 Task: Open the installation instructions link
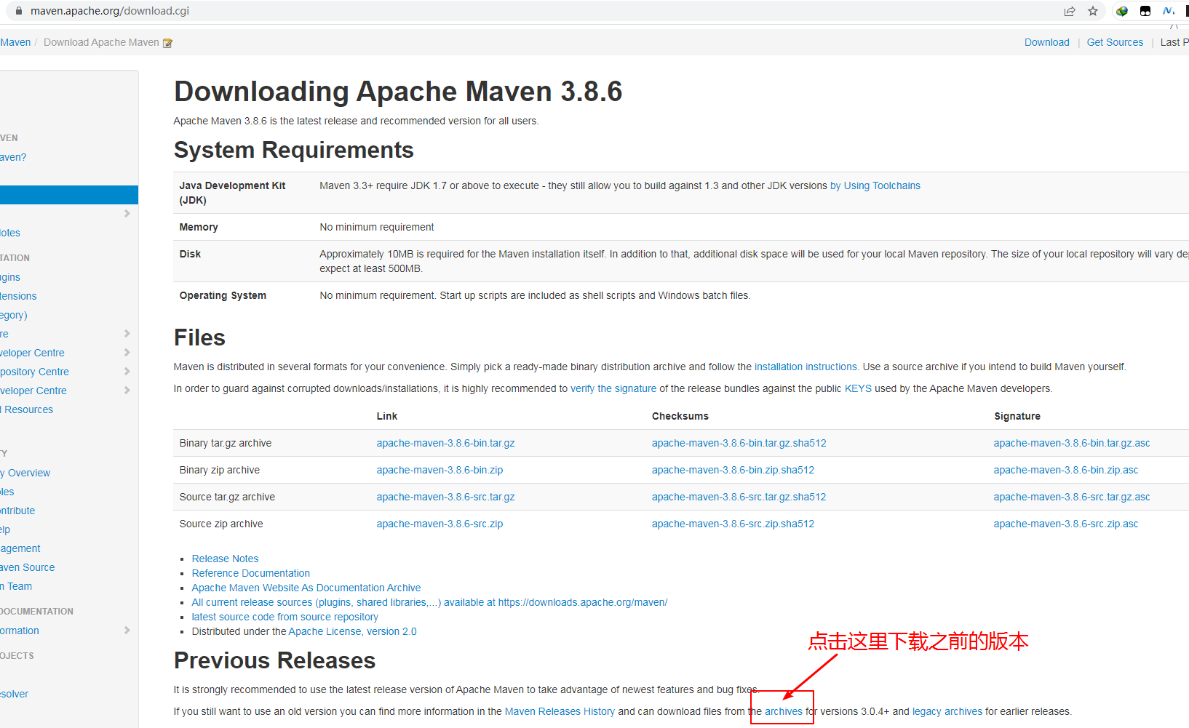pos(806,367)
